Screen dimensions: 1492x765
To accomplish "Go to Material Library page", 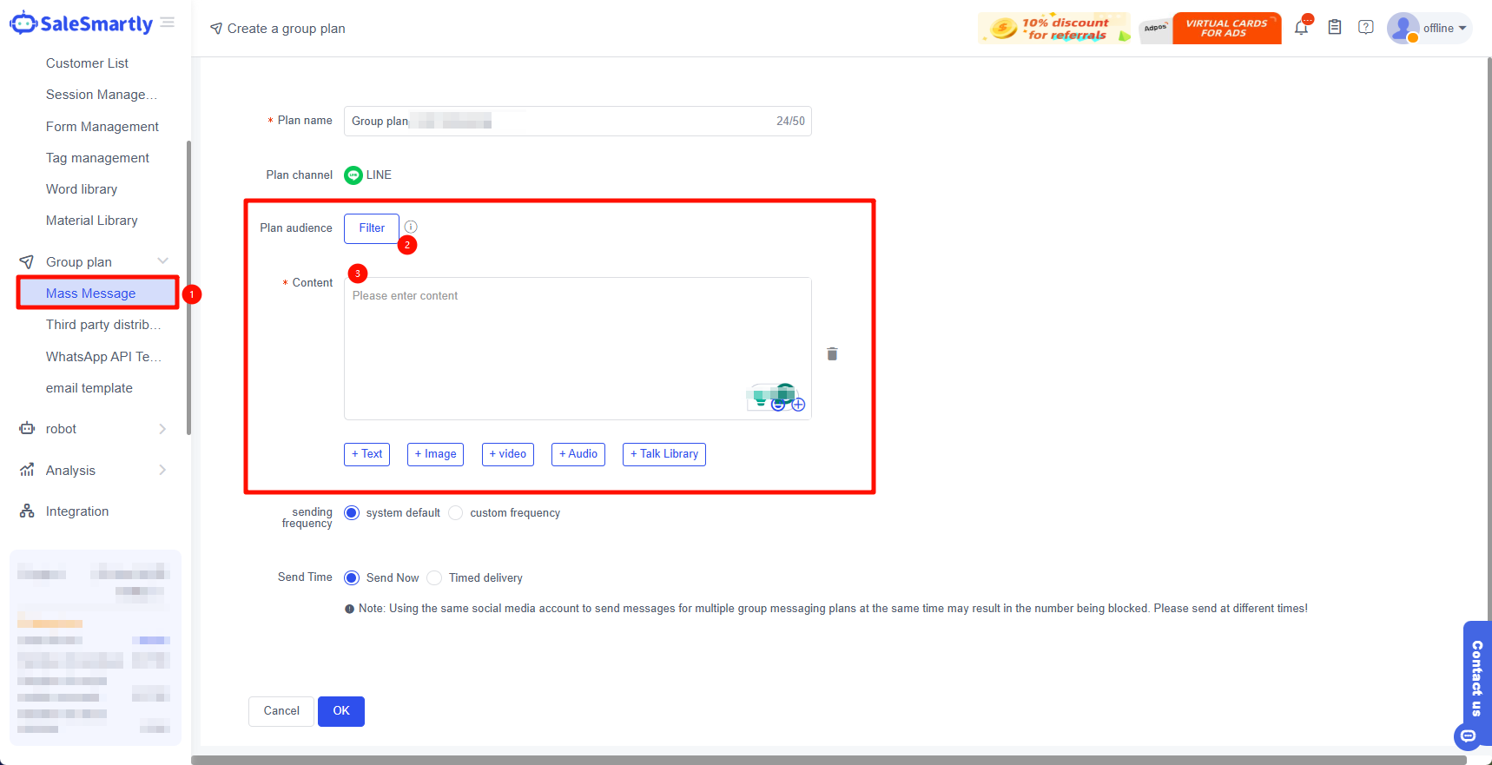I will click(92, 221).
